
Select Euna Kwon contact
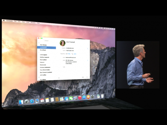(43, 50)
